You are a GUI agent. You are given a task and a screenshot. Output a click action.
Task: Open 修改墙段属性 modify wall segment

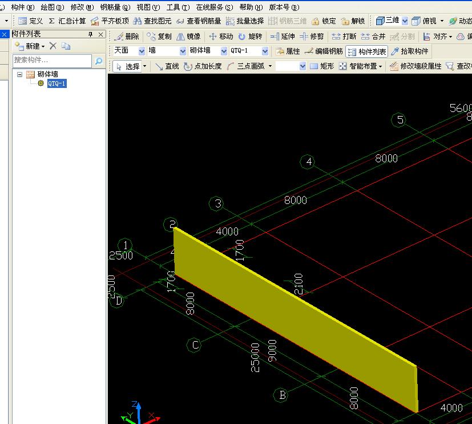pos(415,66)
